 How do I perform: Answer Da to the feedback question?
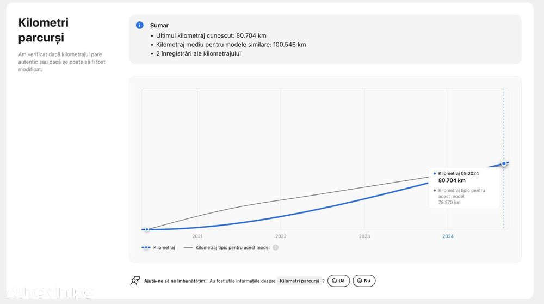point(338,281)
